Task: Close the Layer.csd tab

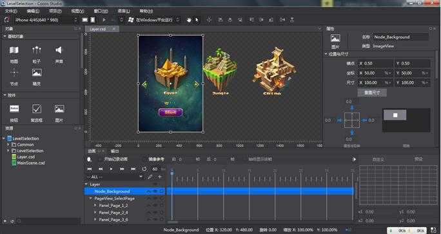Action: pos(114,29)
